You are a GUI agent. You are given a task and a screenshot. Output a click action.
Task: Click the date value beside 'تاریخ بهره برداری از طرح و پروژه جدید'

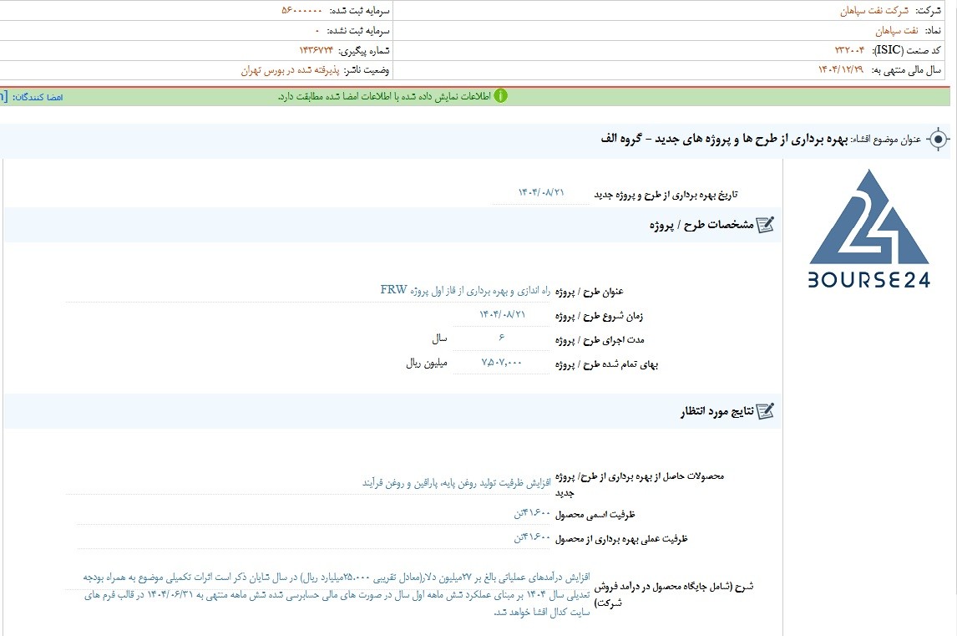541,192
